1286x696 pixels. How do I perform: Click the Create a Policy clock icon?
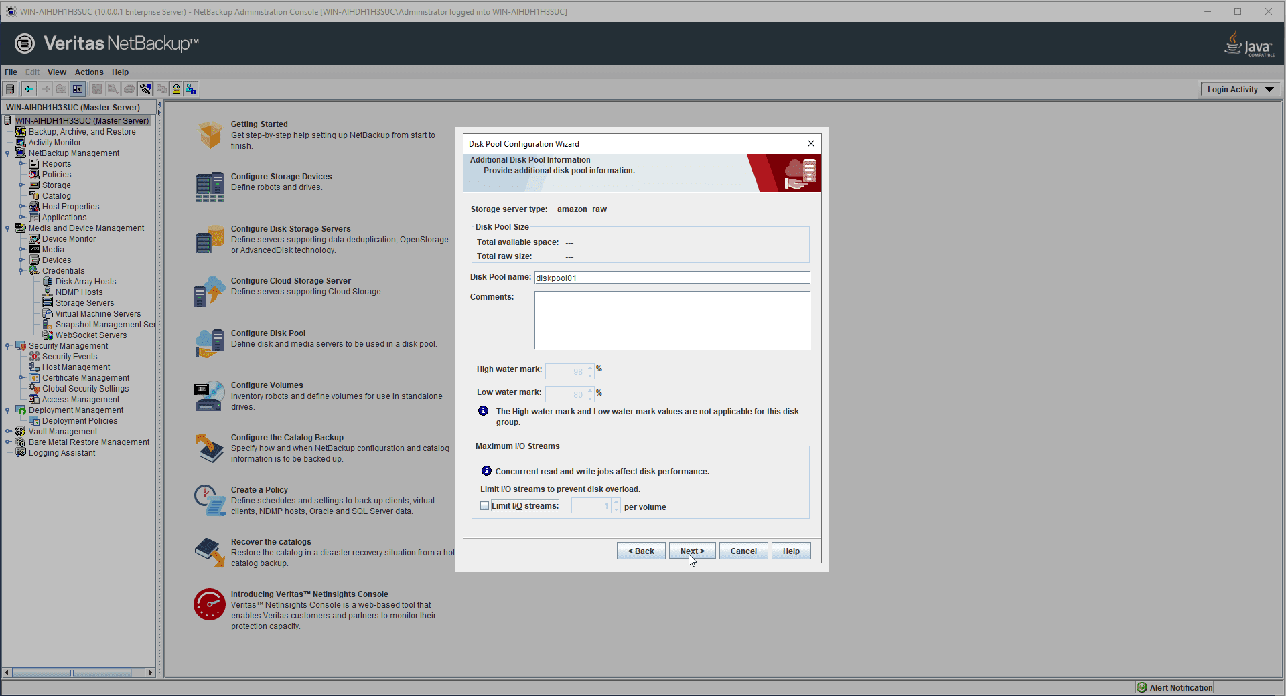pos(210,500)
